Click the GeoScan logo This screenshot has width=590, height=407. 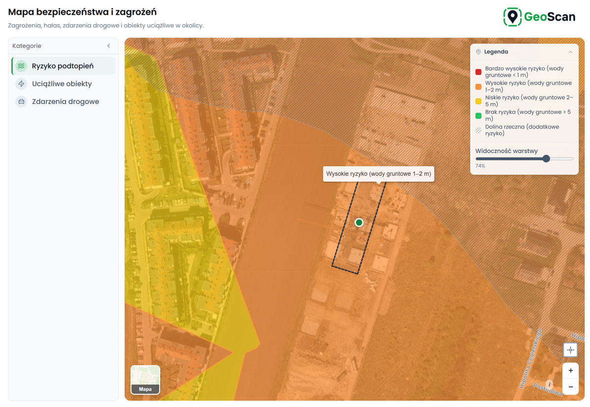pyautogui.click(x=539, y=17)
